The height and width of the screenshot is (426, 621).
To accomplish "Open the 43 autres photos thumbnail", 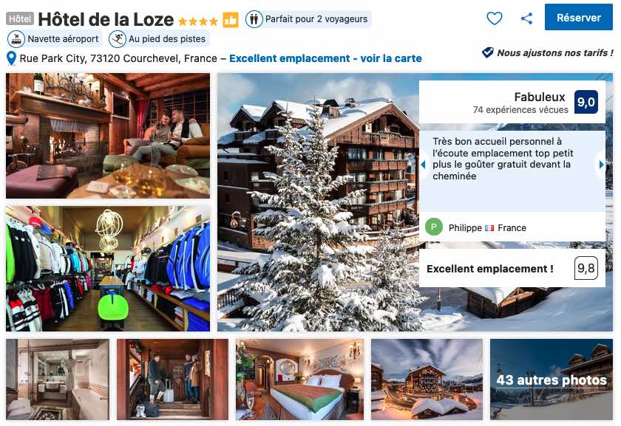I will click(x=552, y=379).
